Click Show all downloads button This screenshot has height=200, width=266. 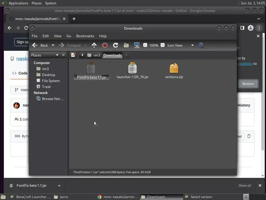click(x=245, y=185)
